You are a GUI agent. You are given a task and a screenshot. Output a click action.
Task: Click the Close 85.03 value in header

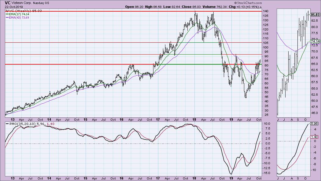tap(191, 7)
